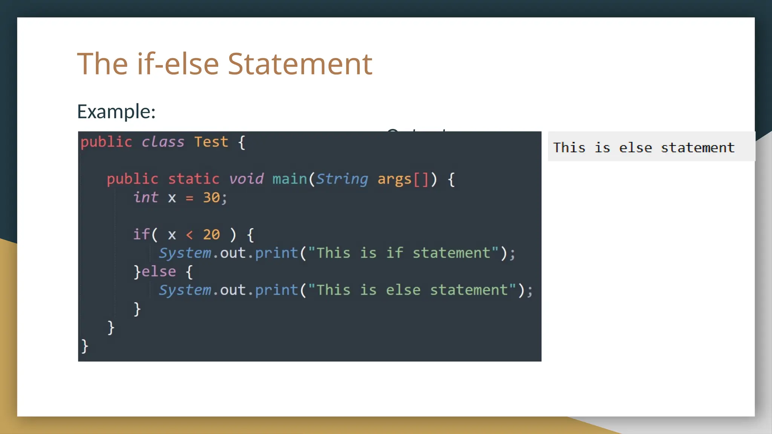Click the 'else' keyword in the code
Screen dimensions: 772x434
pos(158,271)
